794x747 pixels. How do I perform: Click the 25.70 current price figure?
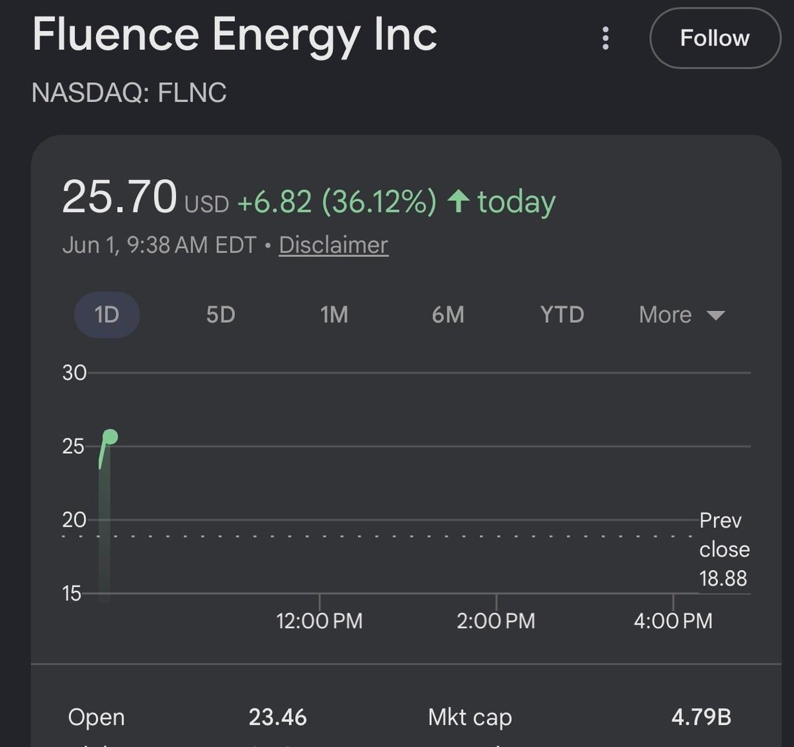pos(120,197)
